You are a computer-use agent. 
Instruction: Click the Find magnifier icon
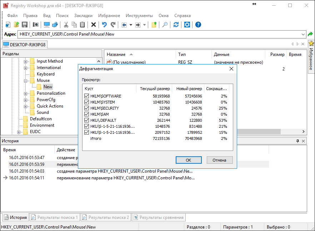coord(165,25)
